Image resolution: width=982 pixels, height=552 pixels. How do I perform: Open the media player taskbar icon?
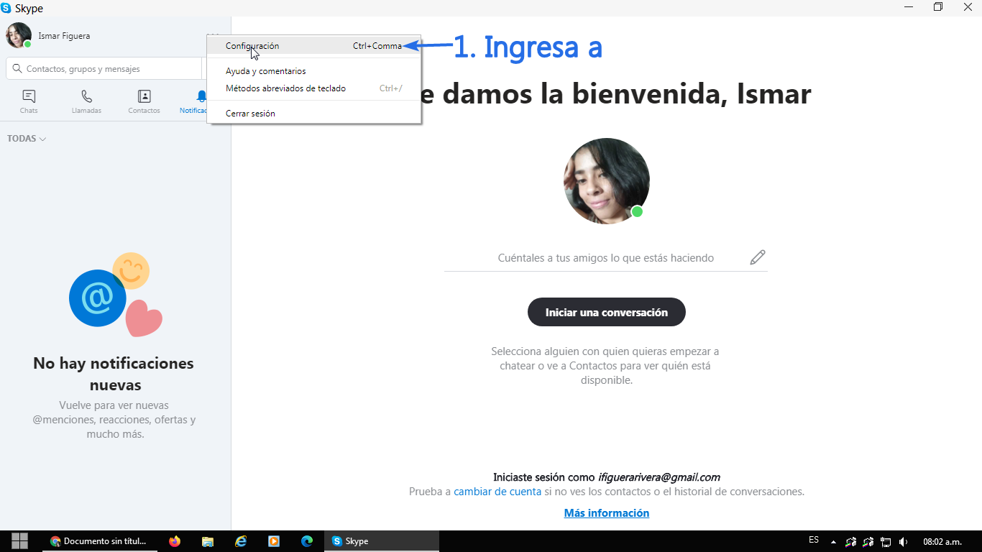274,541
